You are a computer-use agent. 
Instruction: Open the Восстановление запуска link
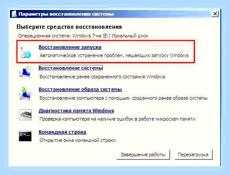(70, 47)
